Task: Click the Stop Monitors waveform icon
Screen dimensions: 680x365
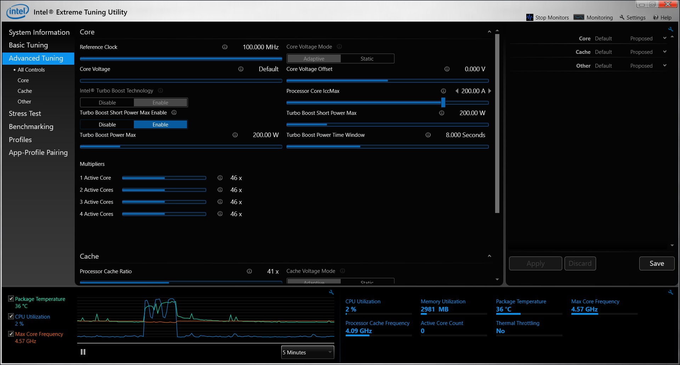Action: click(529, 17)
